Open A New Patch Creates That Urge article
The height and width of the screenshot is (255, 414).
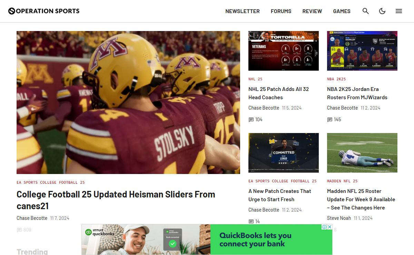pos(280,195)
